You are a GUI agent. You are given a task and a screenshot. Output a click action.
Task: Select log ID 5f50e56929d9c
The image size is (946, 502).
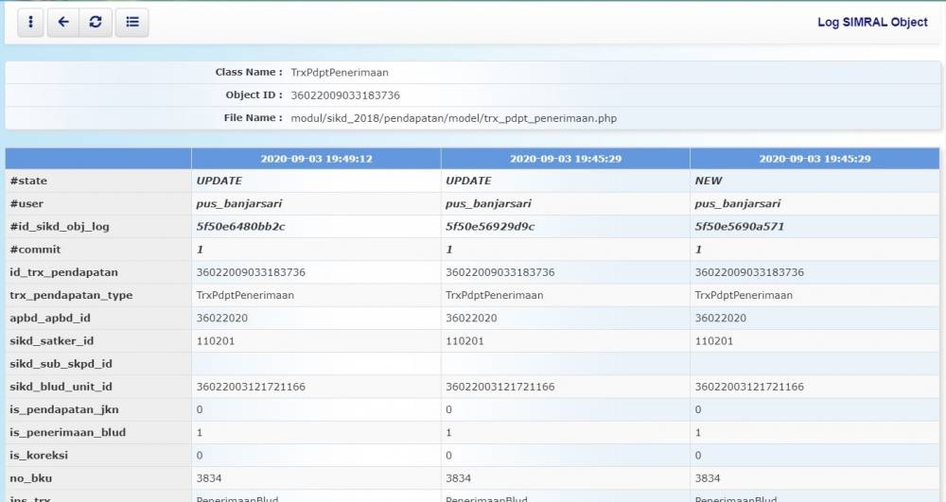point(490,227)
